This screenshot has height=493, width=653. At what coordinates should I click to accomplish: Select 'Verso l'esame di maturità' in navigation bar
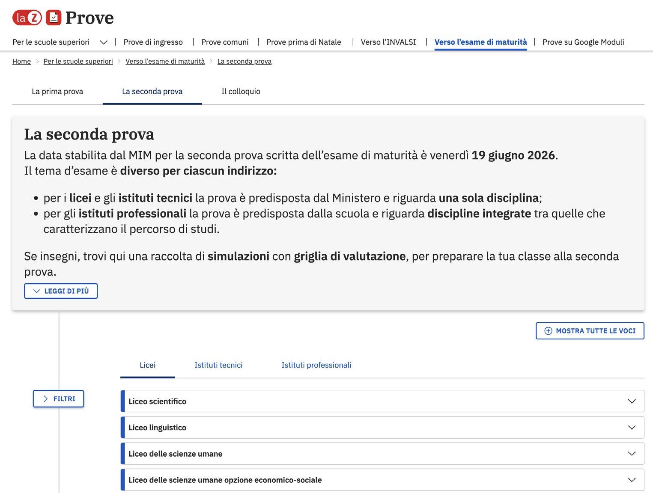[x=480, y=42]
